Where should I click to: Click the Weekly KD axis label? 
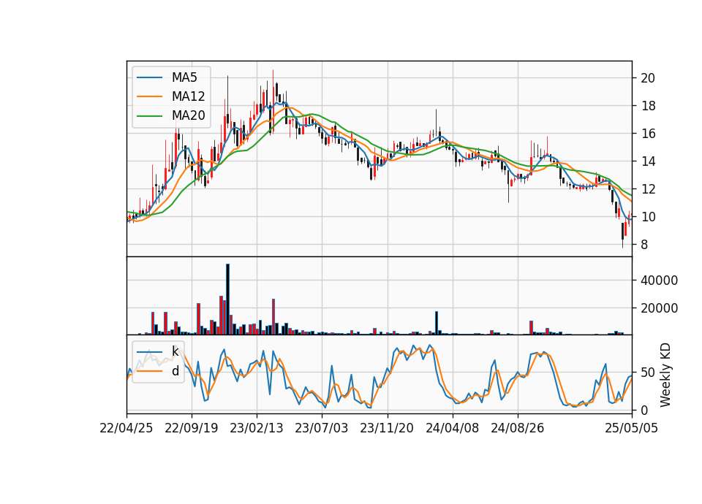point(665,375)
